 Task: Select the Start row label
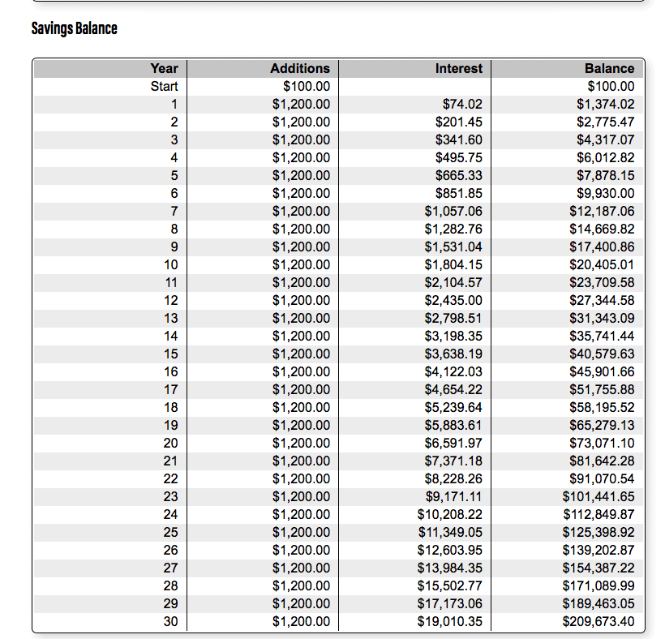(x=165, y=86)
